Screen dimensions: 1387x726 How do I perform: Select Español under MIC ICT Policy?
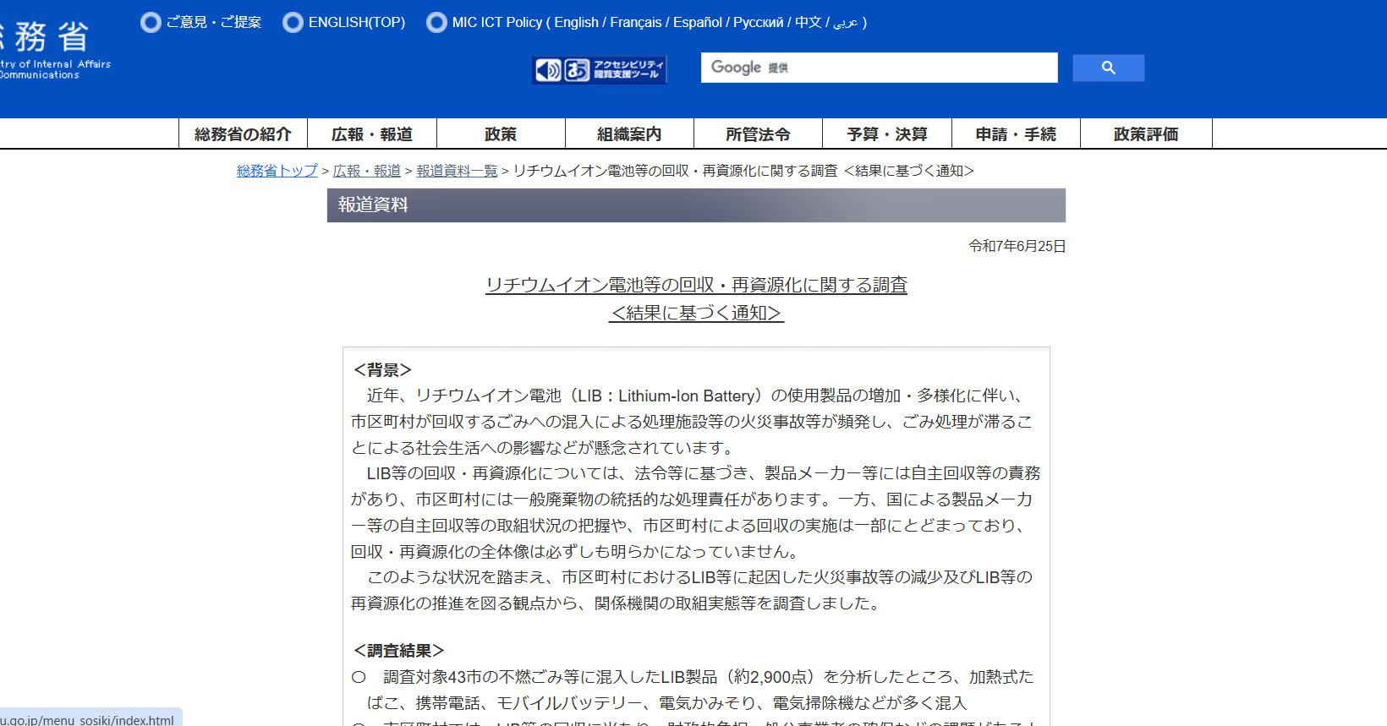click(x=698, y=22)
